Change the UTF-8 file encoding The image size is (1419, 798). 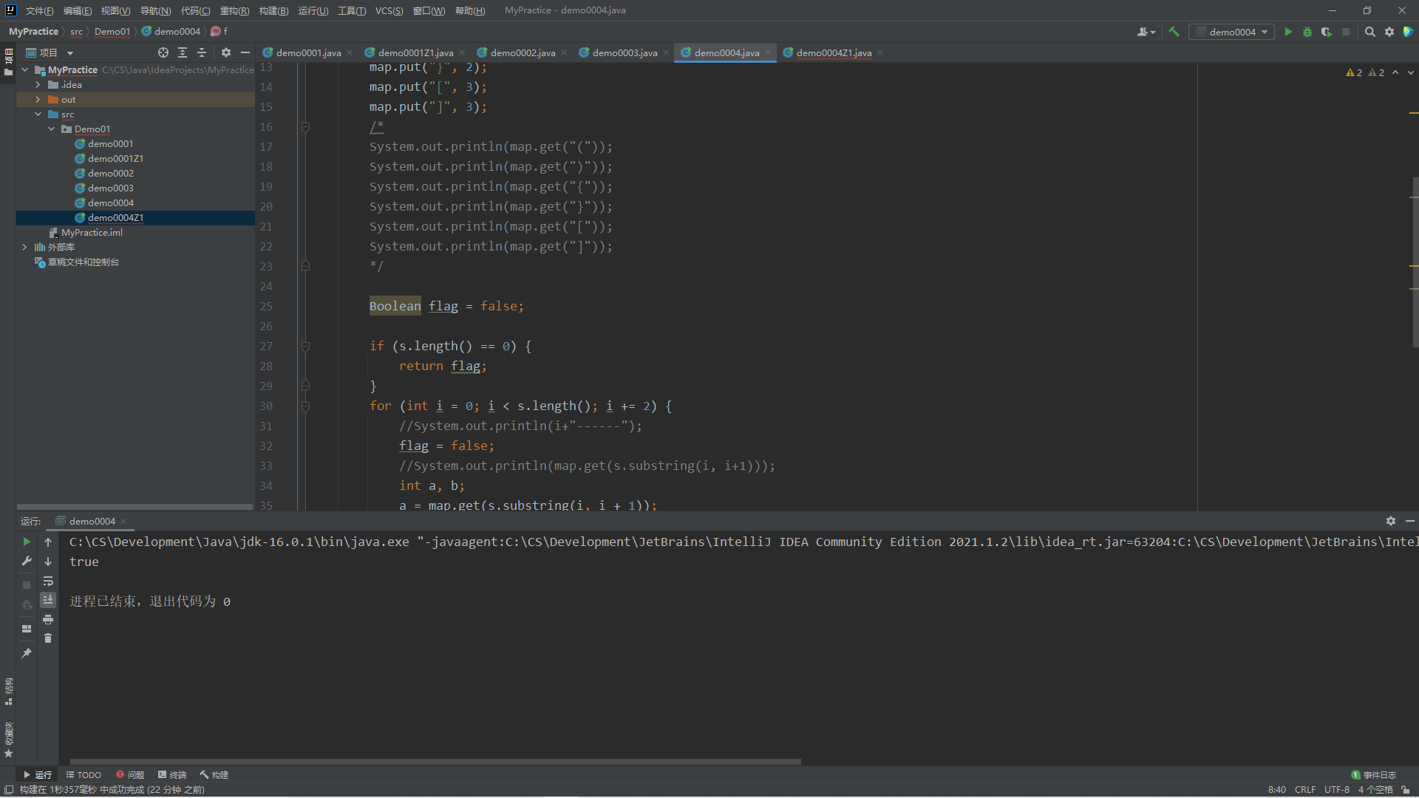coord(1336,790)
